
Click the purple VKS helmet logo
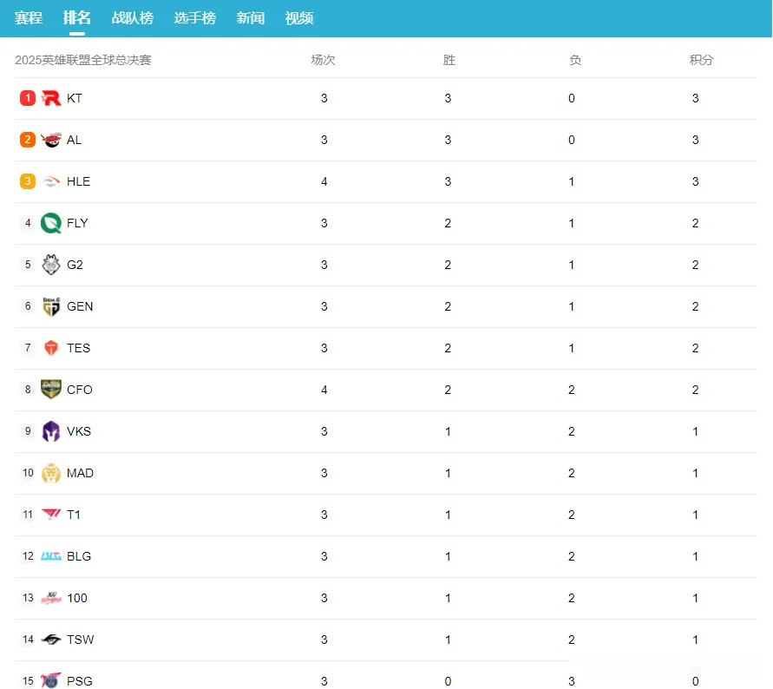pos(51,431)
